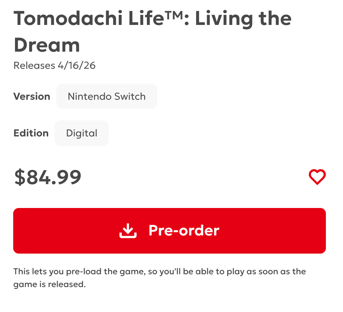Click the game title Tomodachi Life heading
The width and height of the screenshot is (343, 312).
click(x=152, y=19)
